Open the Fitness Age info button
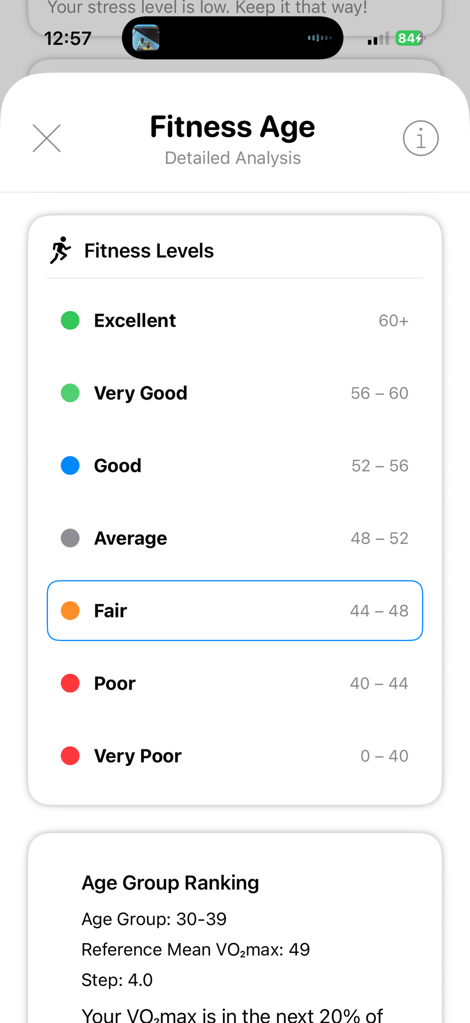This screenshot has width=470, height=1023. click(421, 138)
